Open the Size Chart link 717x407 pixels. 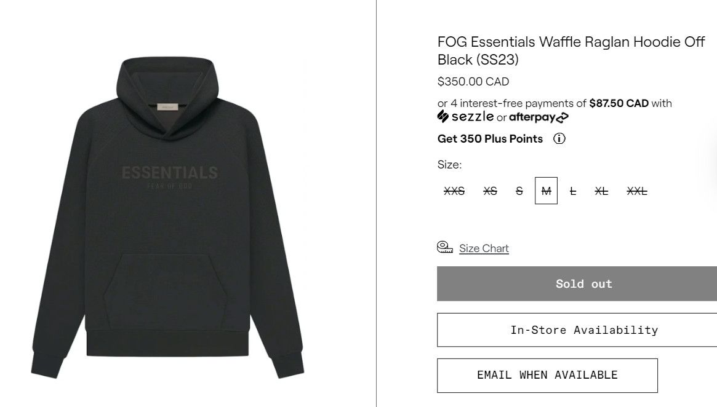pos(484,248)
